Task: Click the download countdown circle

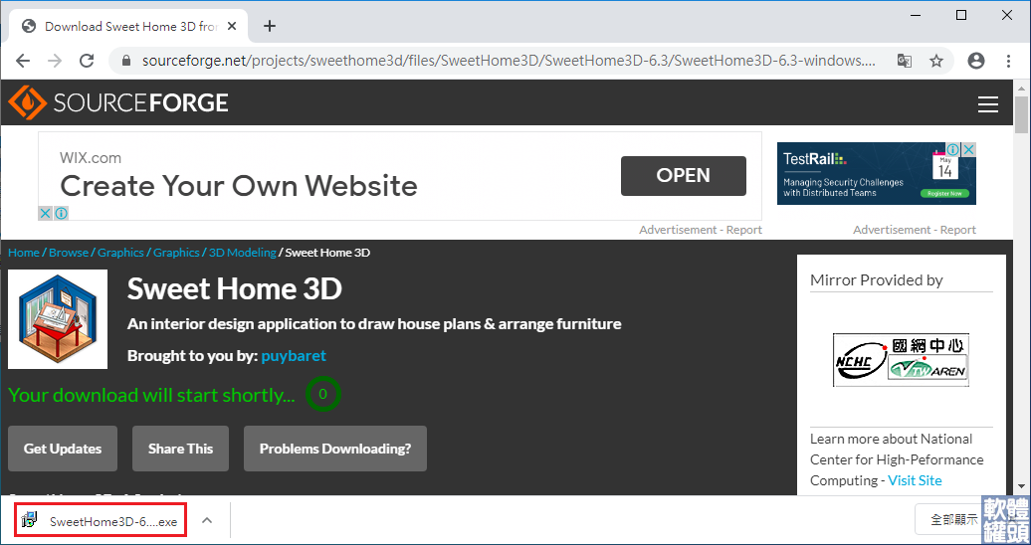Action: coord(322,394)
